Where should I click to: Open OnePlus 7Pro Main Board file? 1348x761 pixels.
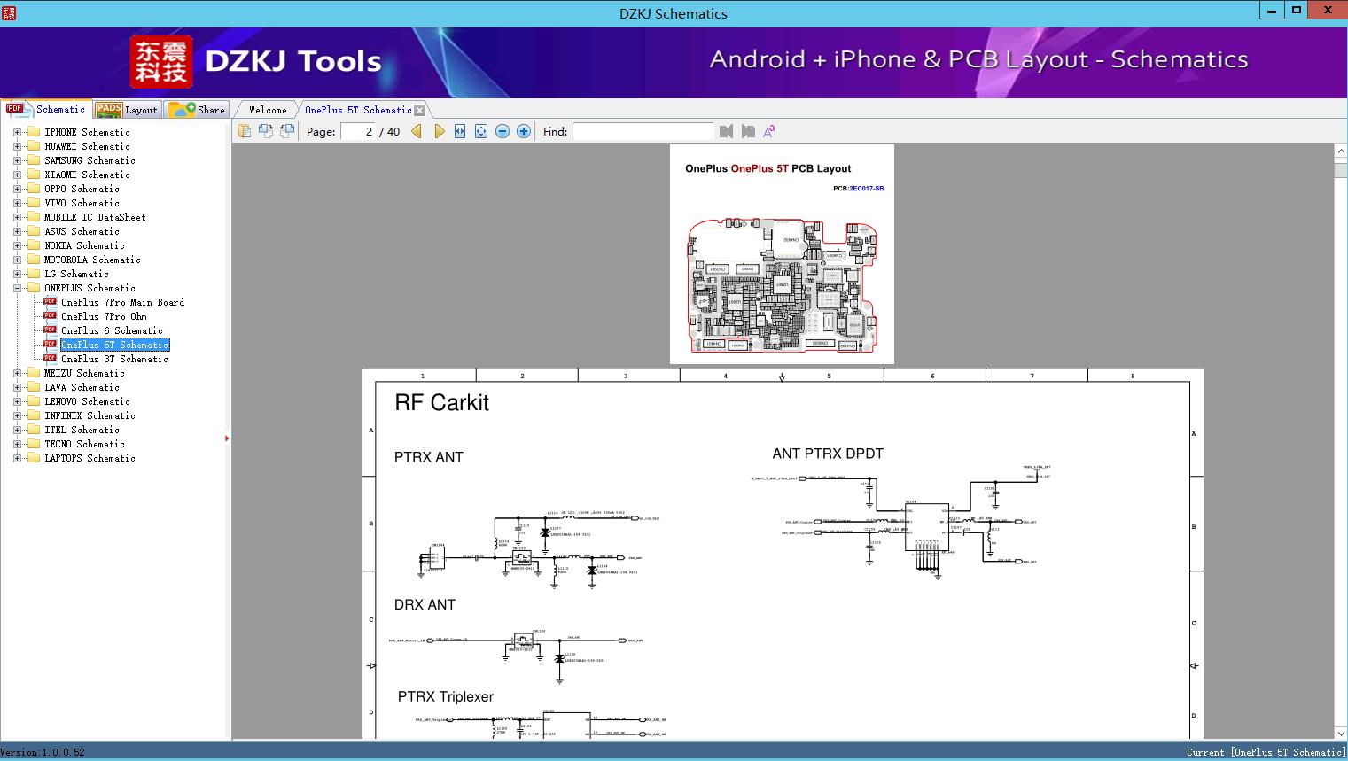tap(122, 302)
